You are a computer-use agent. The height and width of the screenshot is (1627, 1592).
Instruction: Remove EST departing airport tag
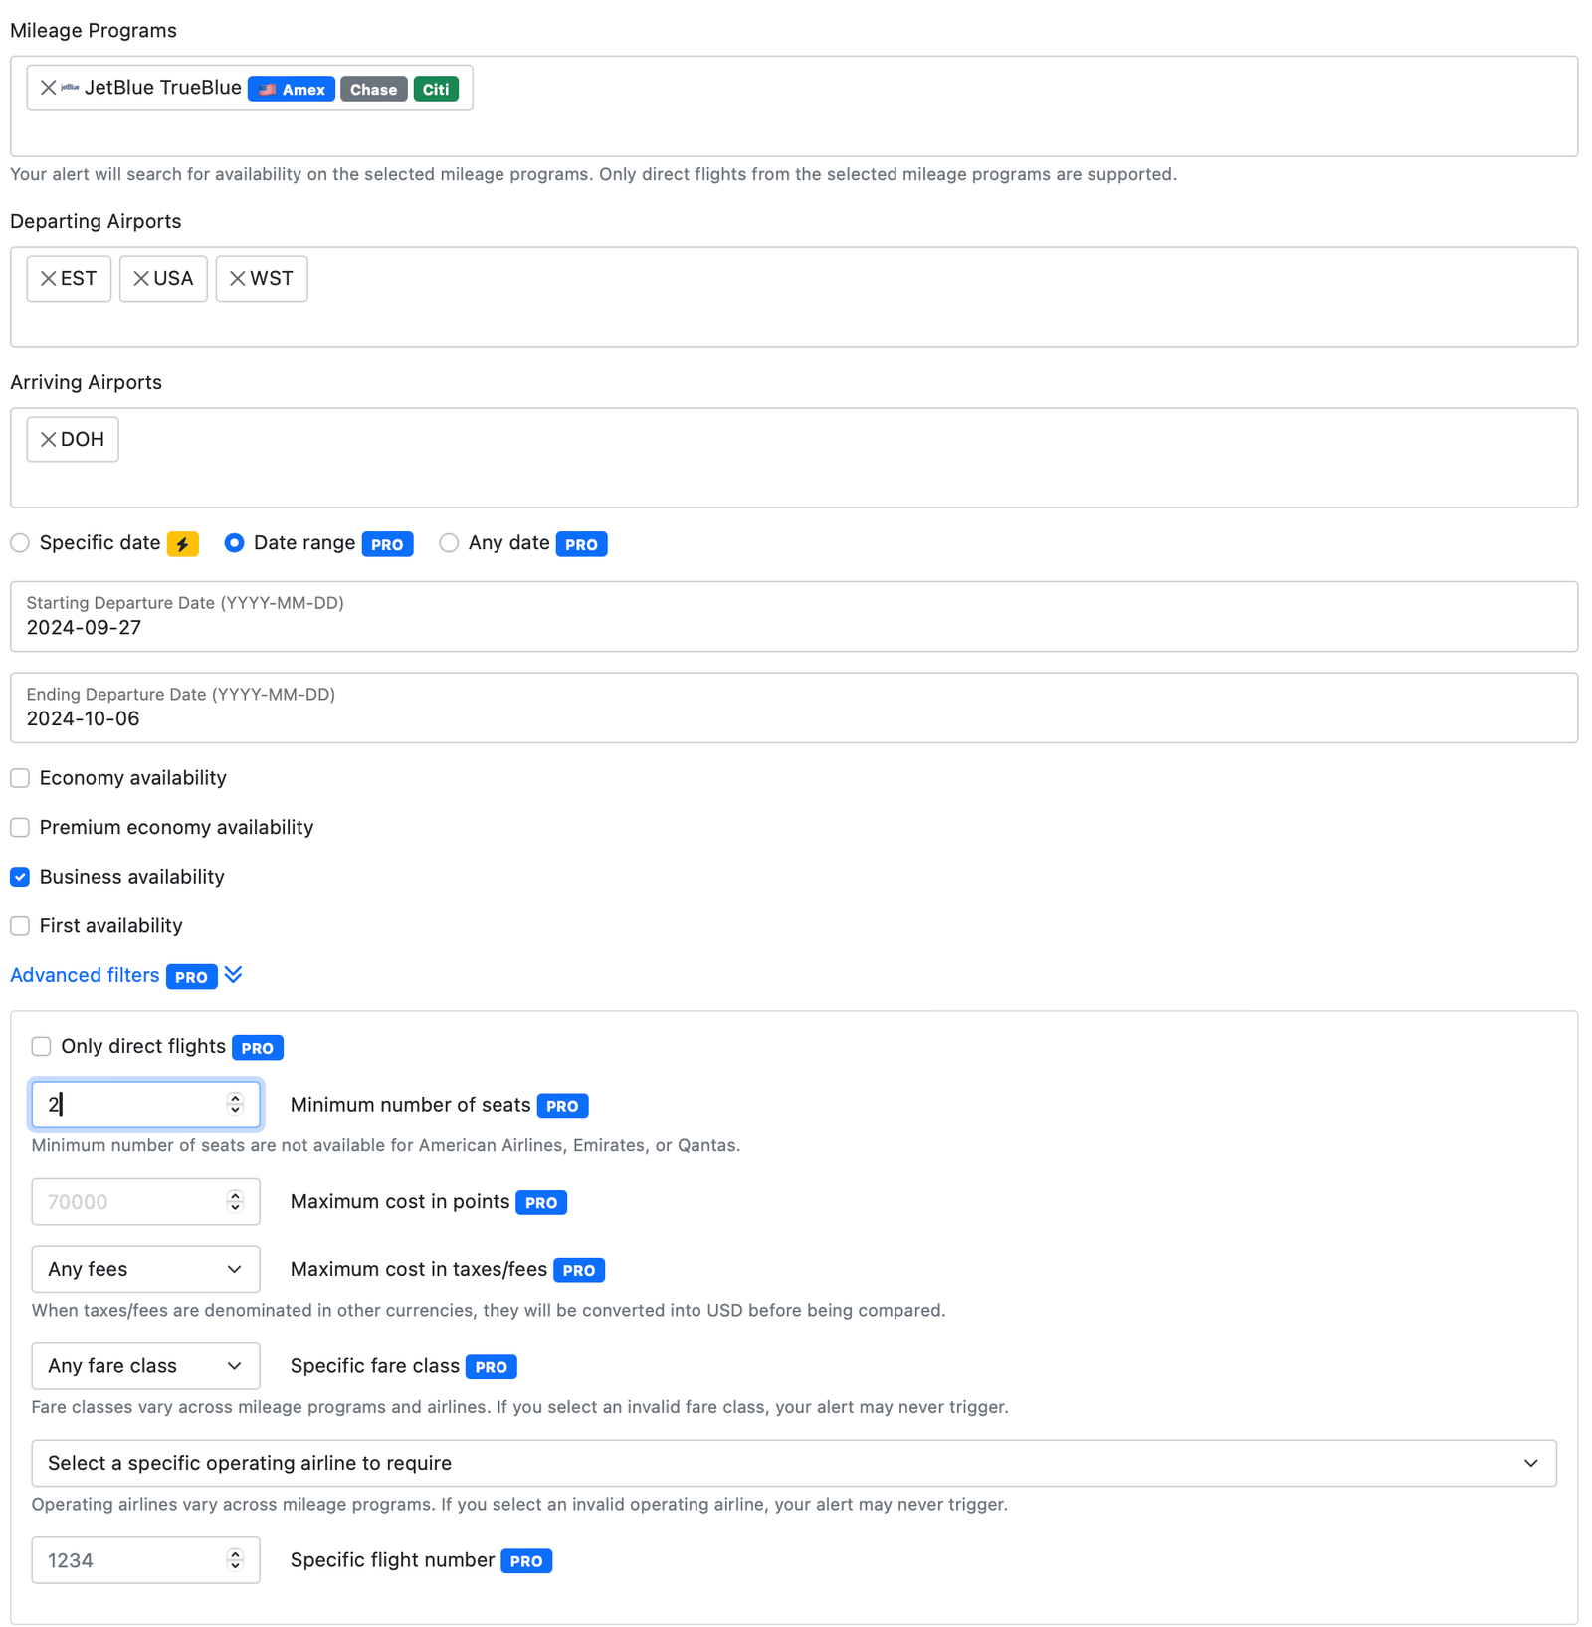pyautogui.click(x=48, y=279)
